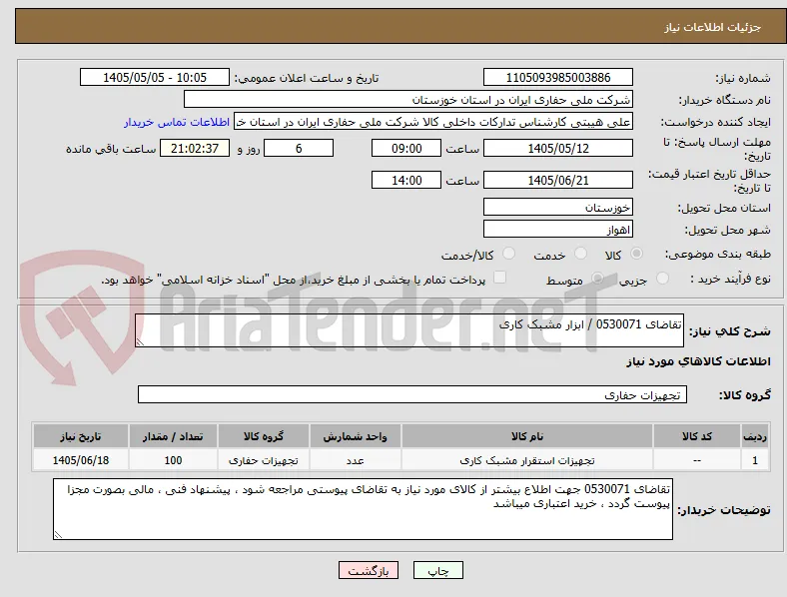
Task: Click resize handle of buyer notes box
Action: click(58, 535)
